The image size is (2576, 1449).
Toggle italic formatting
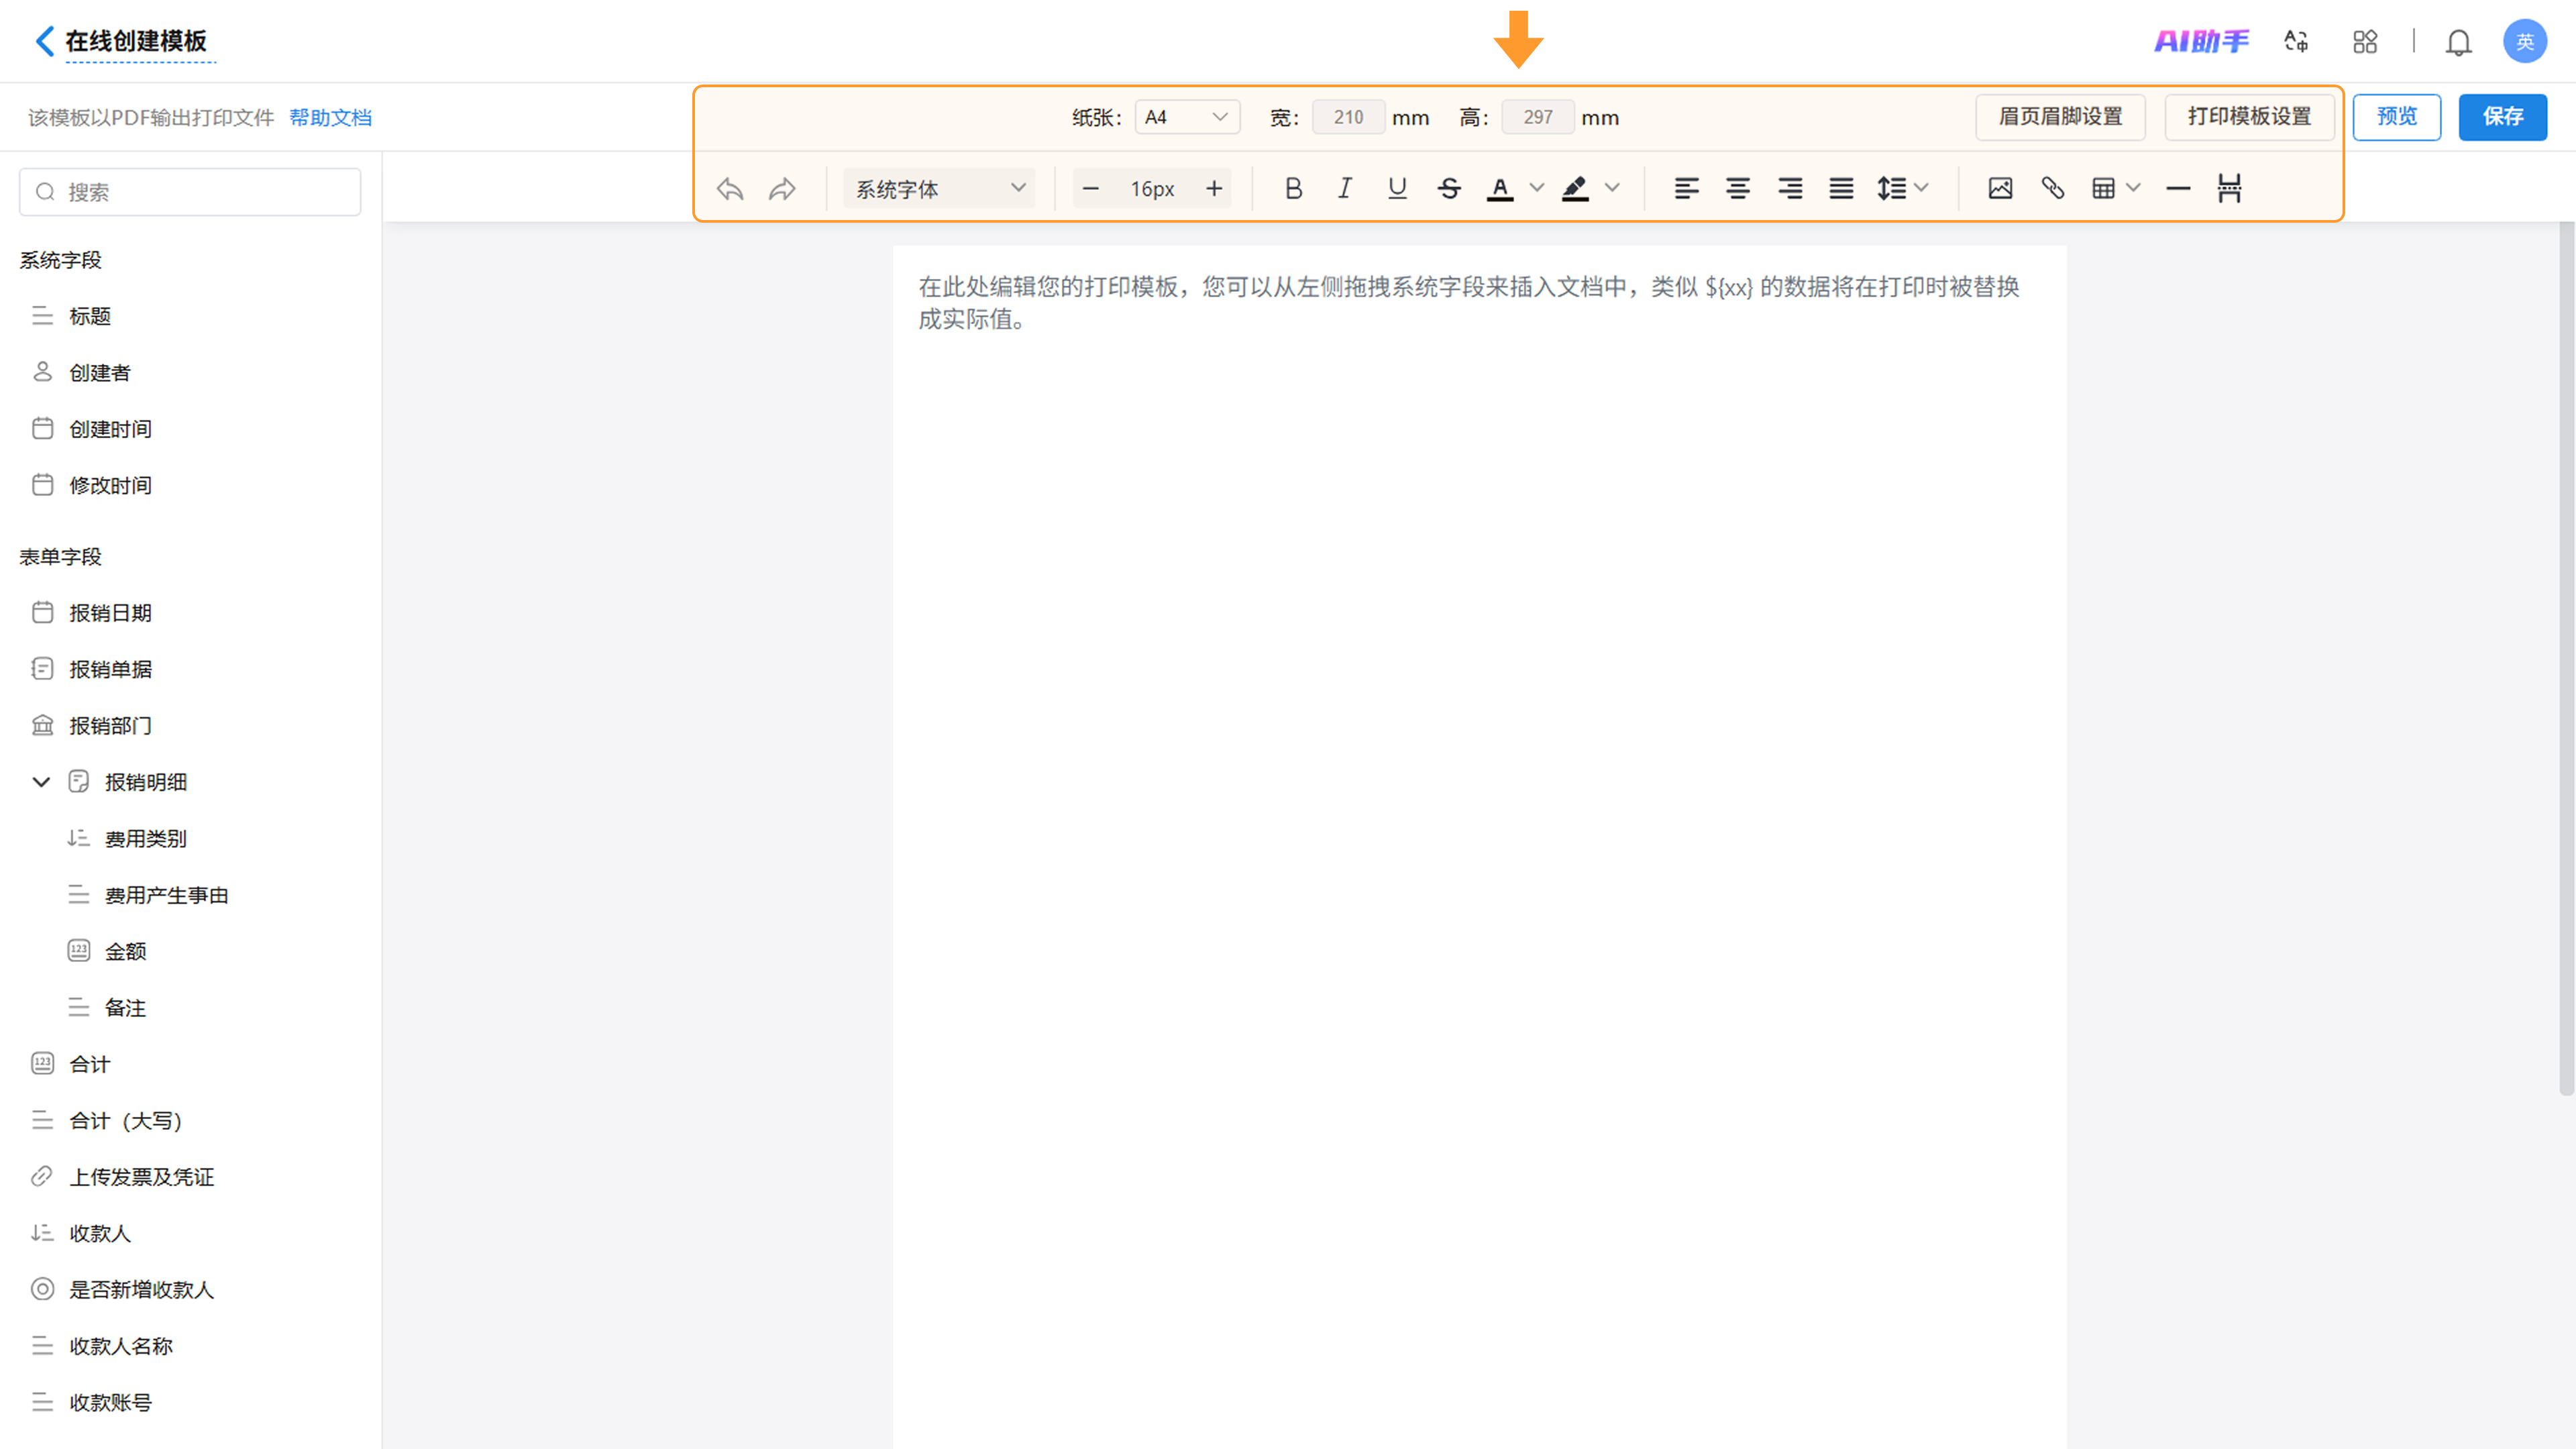[1345, 188]
